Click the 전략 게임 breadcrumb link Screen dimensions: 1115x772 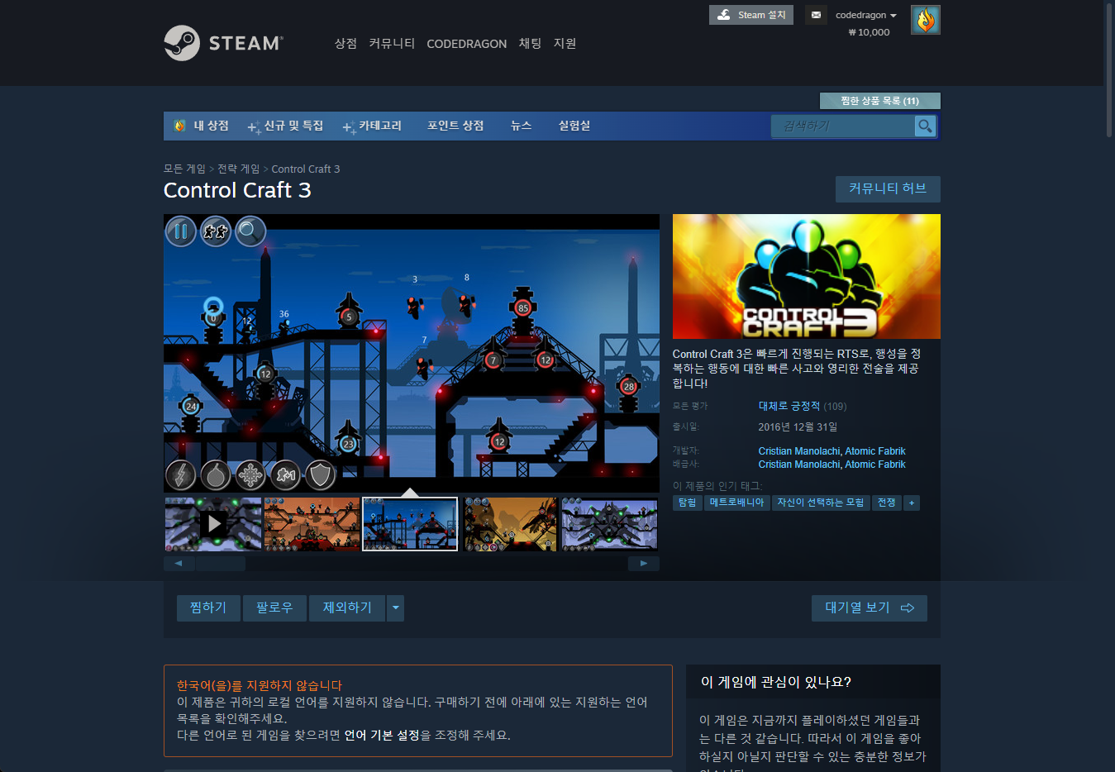(238, 169)
